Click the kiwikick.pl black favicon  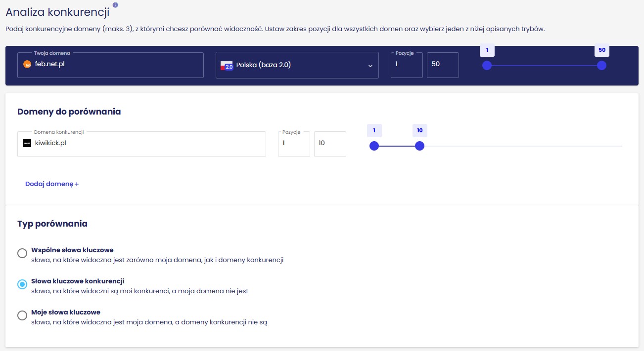click(x=27, y=143)
